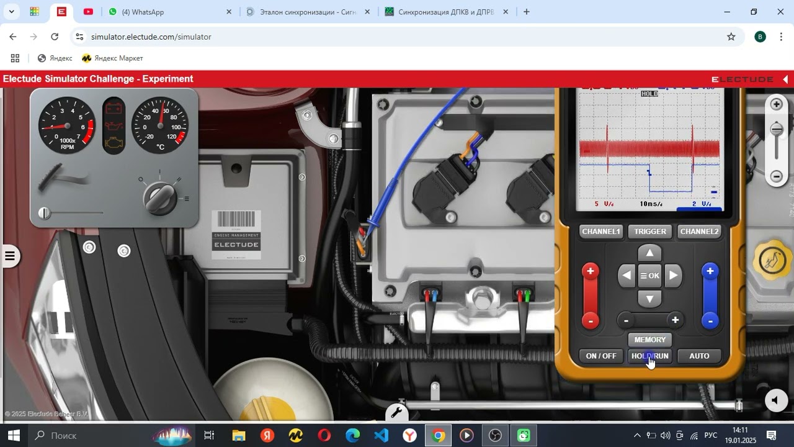The width and height of the screenshot is (794, 447).
Task: Click the oscilloscope up arrow key
Action: (x=649, y=253)
